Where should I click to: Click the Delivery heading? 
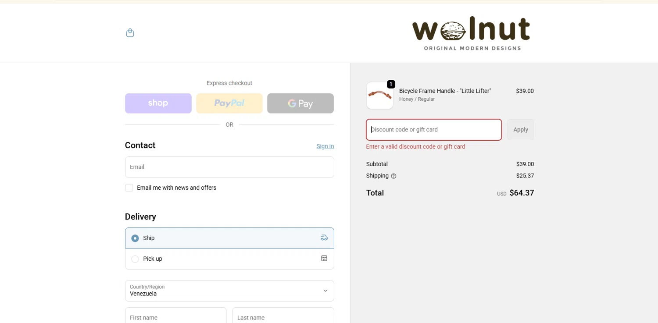tap(140, 217)
